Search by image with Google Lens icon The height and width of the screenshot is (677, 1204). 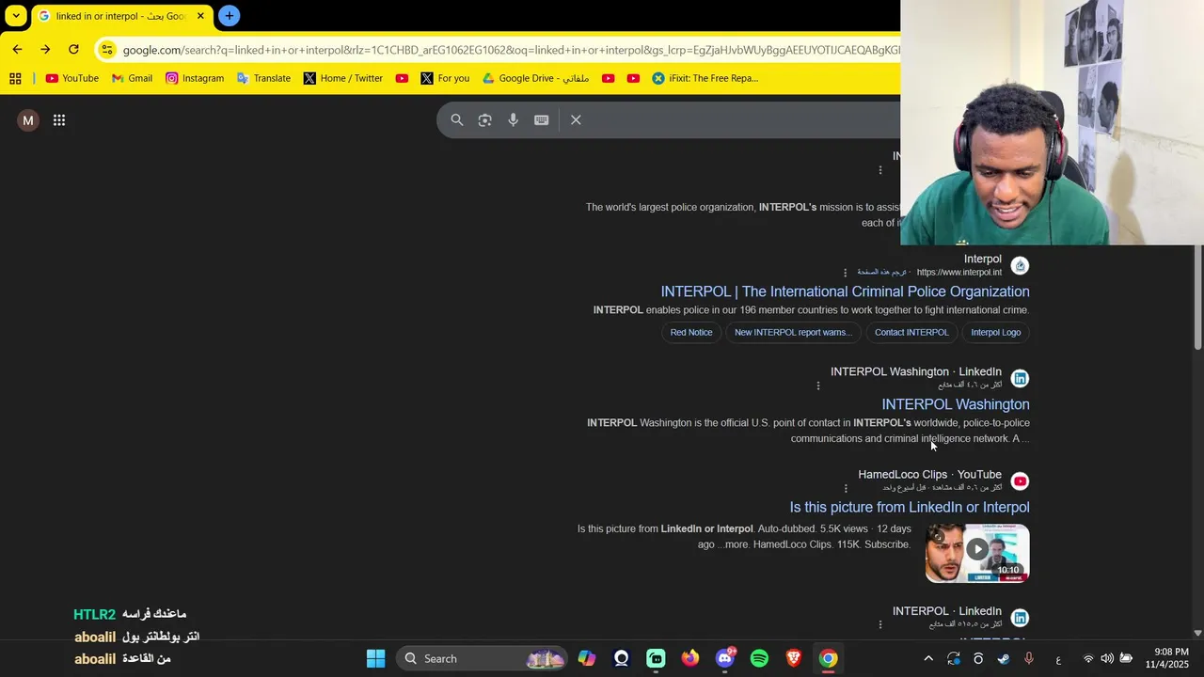click(x=485, y=120)
